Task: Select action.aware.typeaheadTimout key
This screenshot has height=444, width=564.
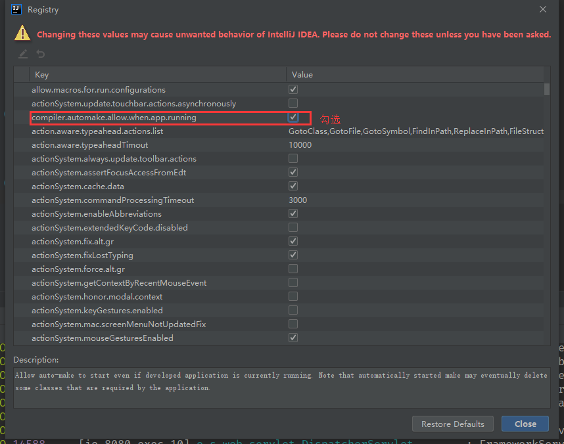Action: coord(89,145)
